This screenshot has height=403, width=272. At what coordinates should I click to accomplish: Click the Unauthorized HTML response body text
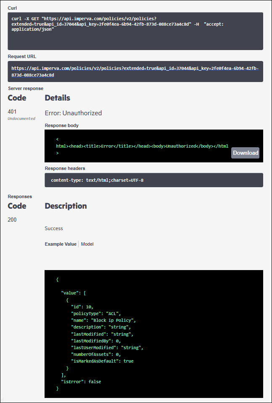click(x=142, y=146)
